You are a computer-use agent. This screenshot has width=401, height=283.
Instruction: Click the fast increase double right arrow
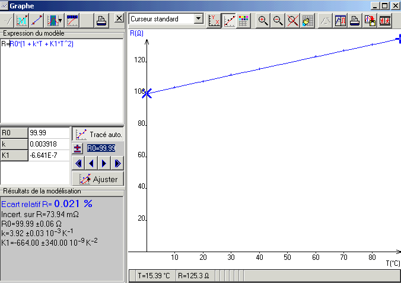click(117, 163)
